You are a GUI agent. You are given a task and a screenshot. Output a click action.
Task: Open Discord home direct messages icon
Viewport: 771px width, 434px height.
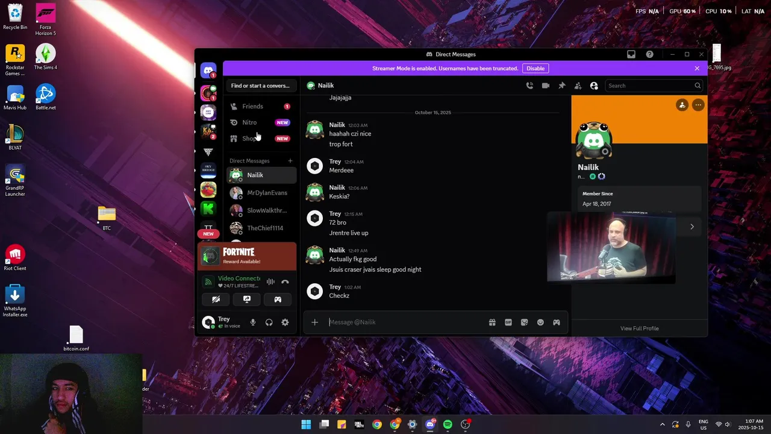coord(208,71)
